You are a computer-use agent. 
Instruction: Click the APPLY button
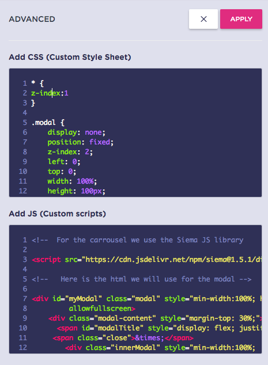[x=241, y=19]
